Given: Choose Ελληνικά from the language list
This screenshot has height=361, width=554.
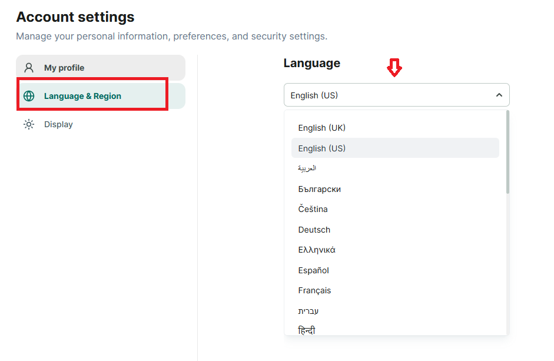Looking at the screenshot, I should pyautogui.click(x=395, y=250).
